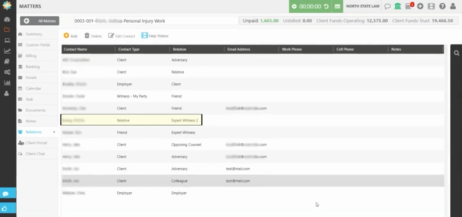The height and width of the screenshot is (217, 462).
Task: Select the Friend row with relation Expert Witness
Action: (253, 132)
